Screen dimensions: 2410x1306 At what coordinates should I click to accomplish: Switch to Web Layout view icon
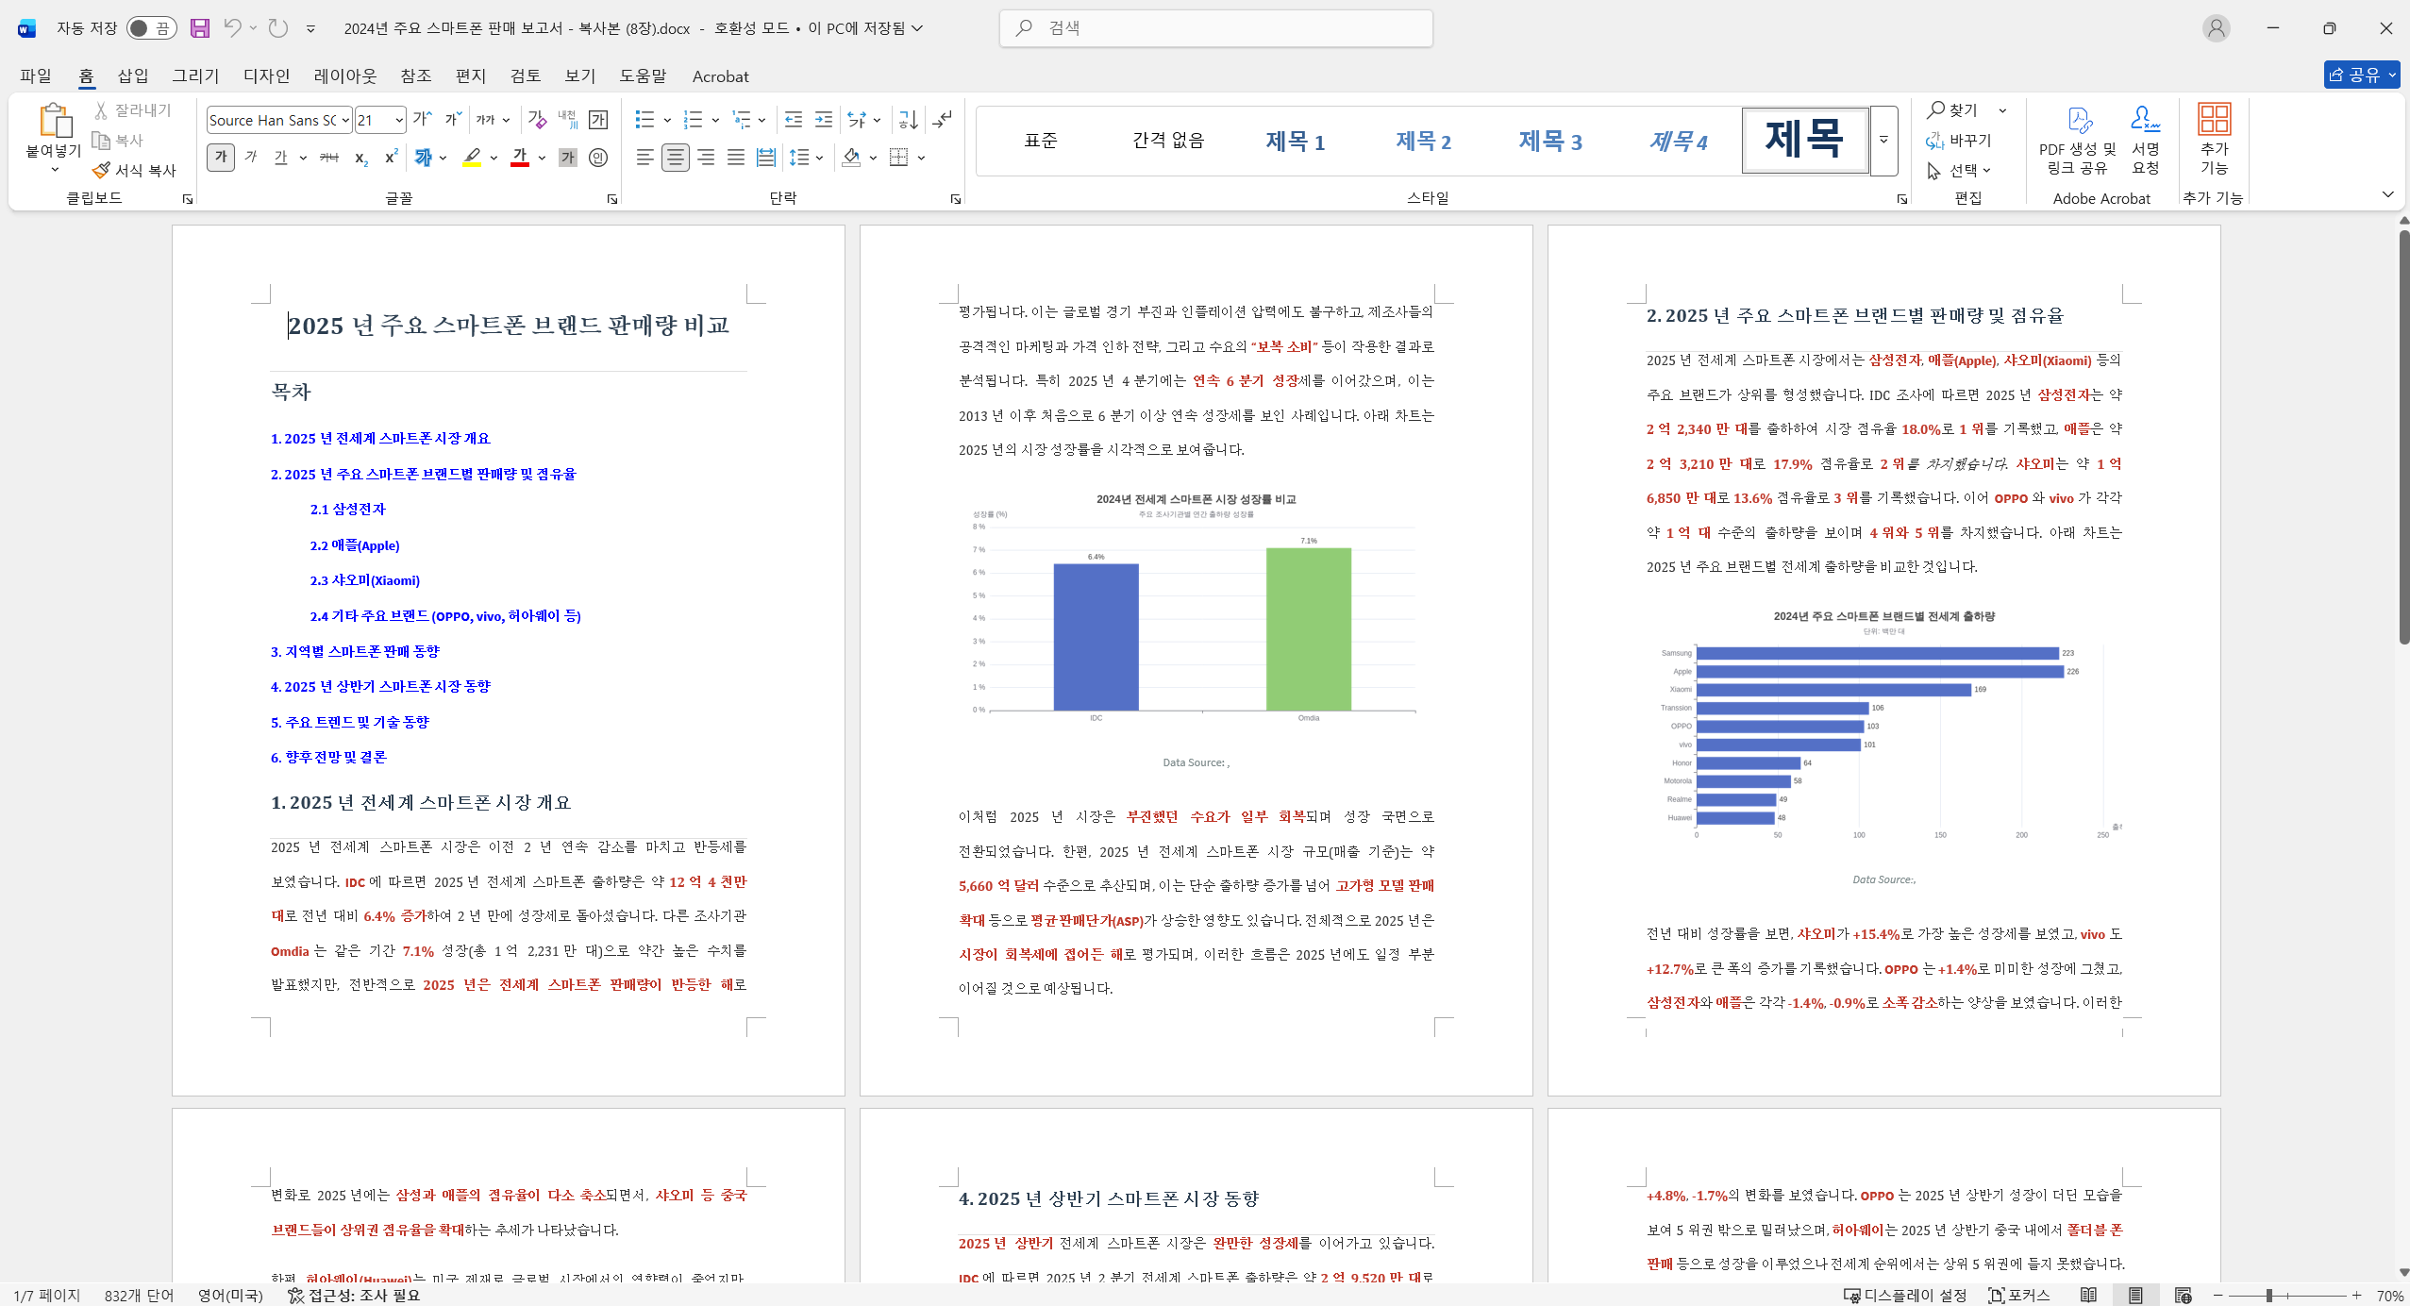coord(2183,1295)
